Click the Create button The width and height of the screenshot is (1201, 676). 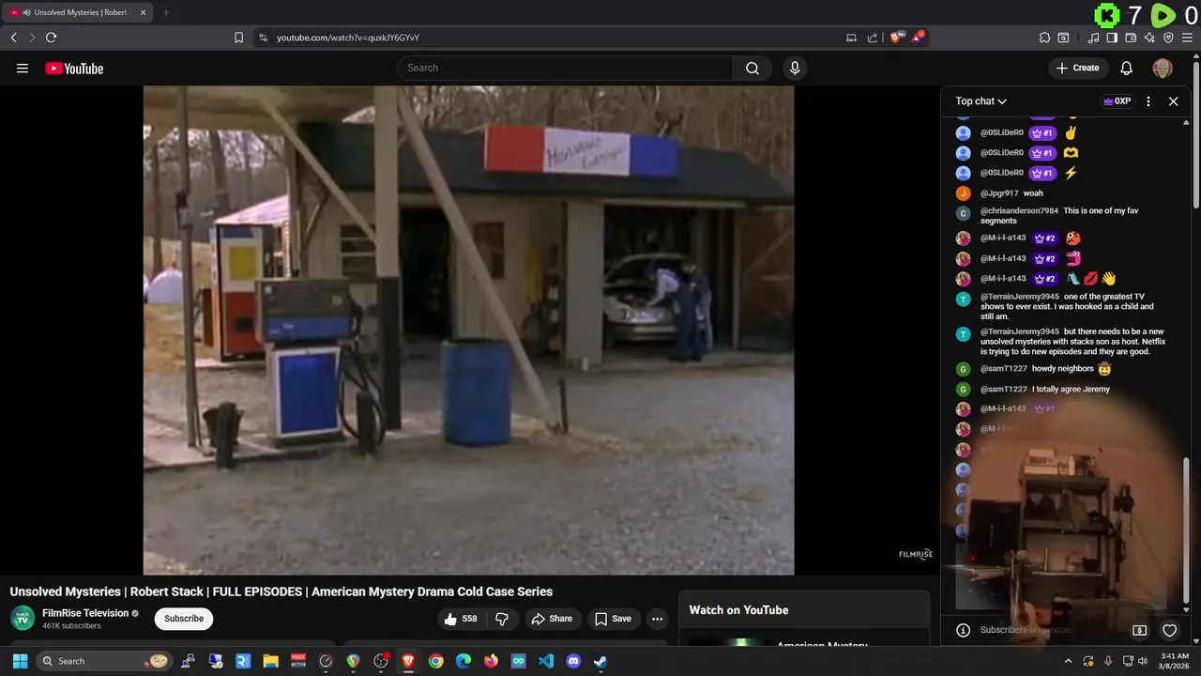coord(1077,68)
